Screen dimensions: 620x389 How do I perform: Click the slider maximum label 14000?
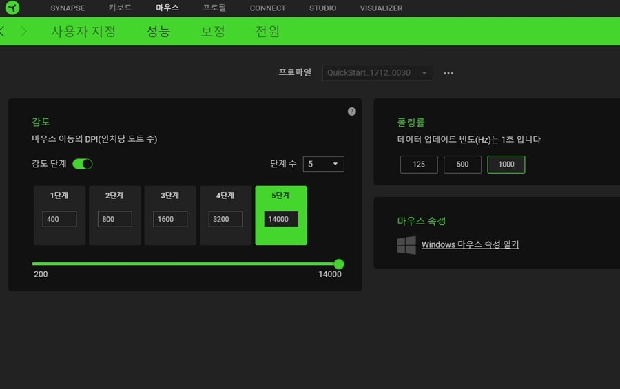[x=330, y=274]
